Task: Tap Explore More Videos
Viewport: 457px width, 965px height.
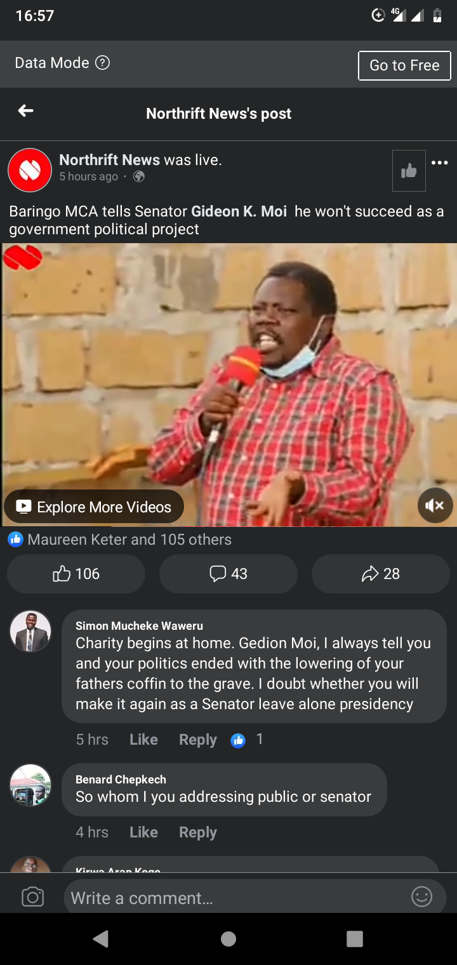Action: click(x=94, y=507)
